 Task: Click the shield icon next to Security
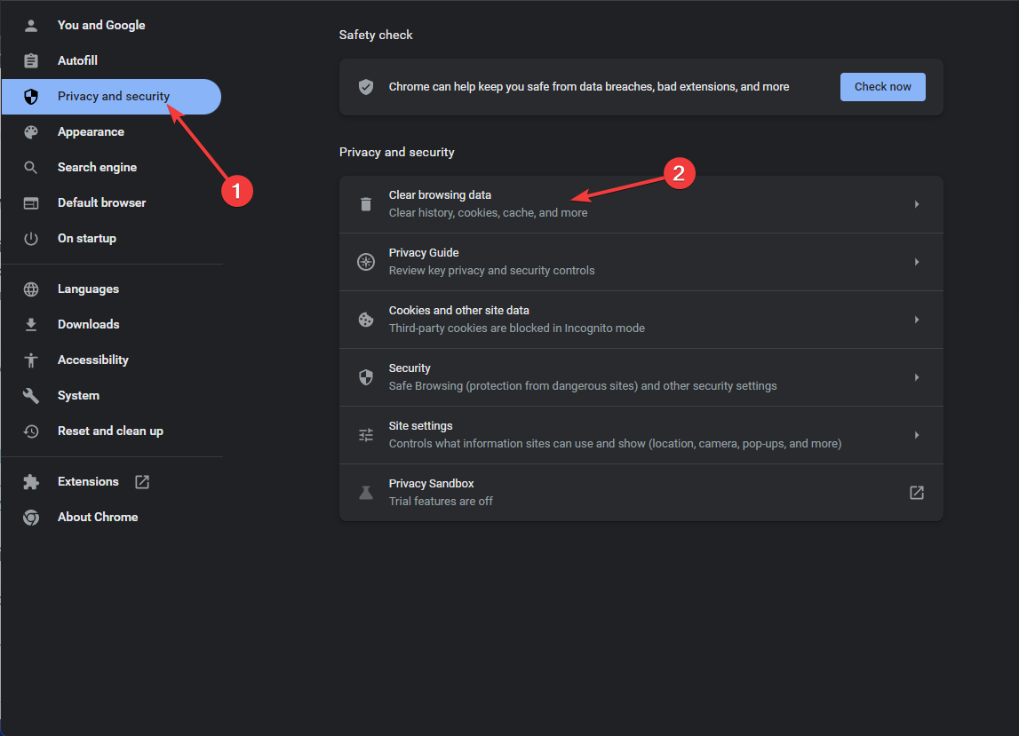[366, 377]
